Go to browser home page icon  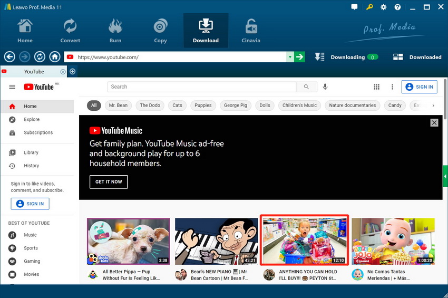55,57
